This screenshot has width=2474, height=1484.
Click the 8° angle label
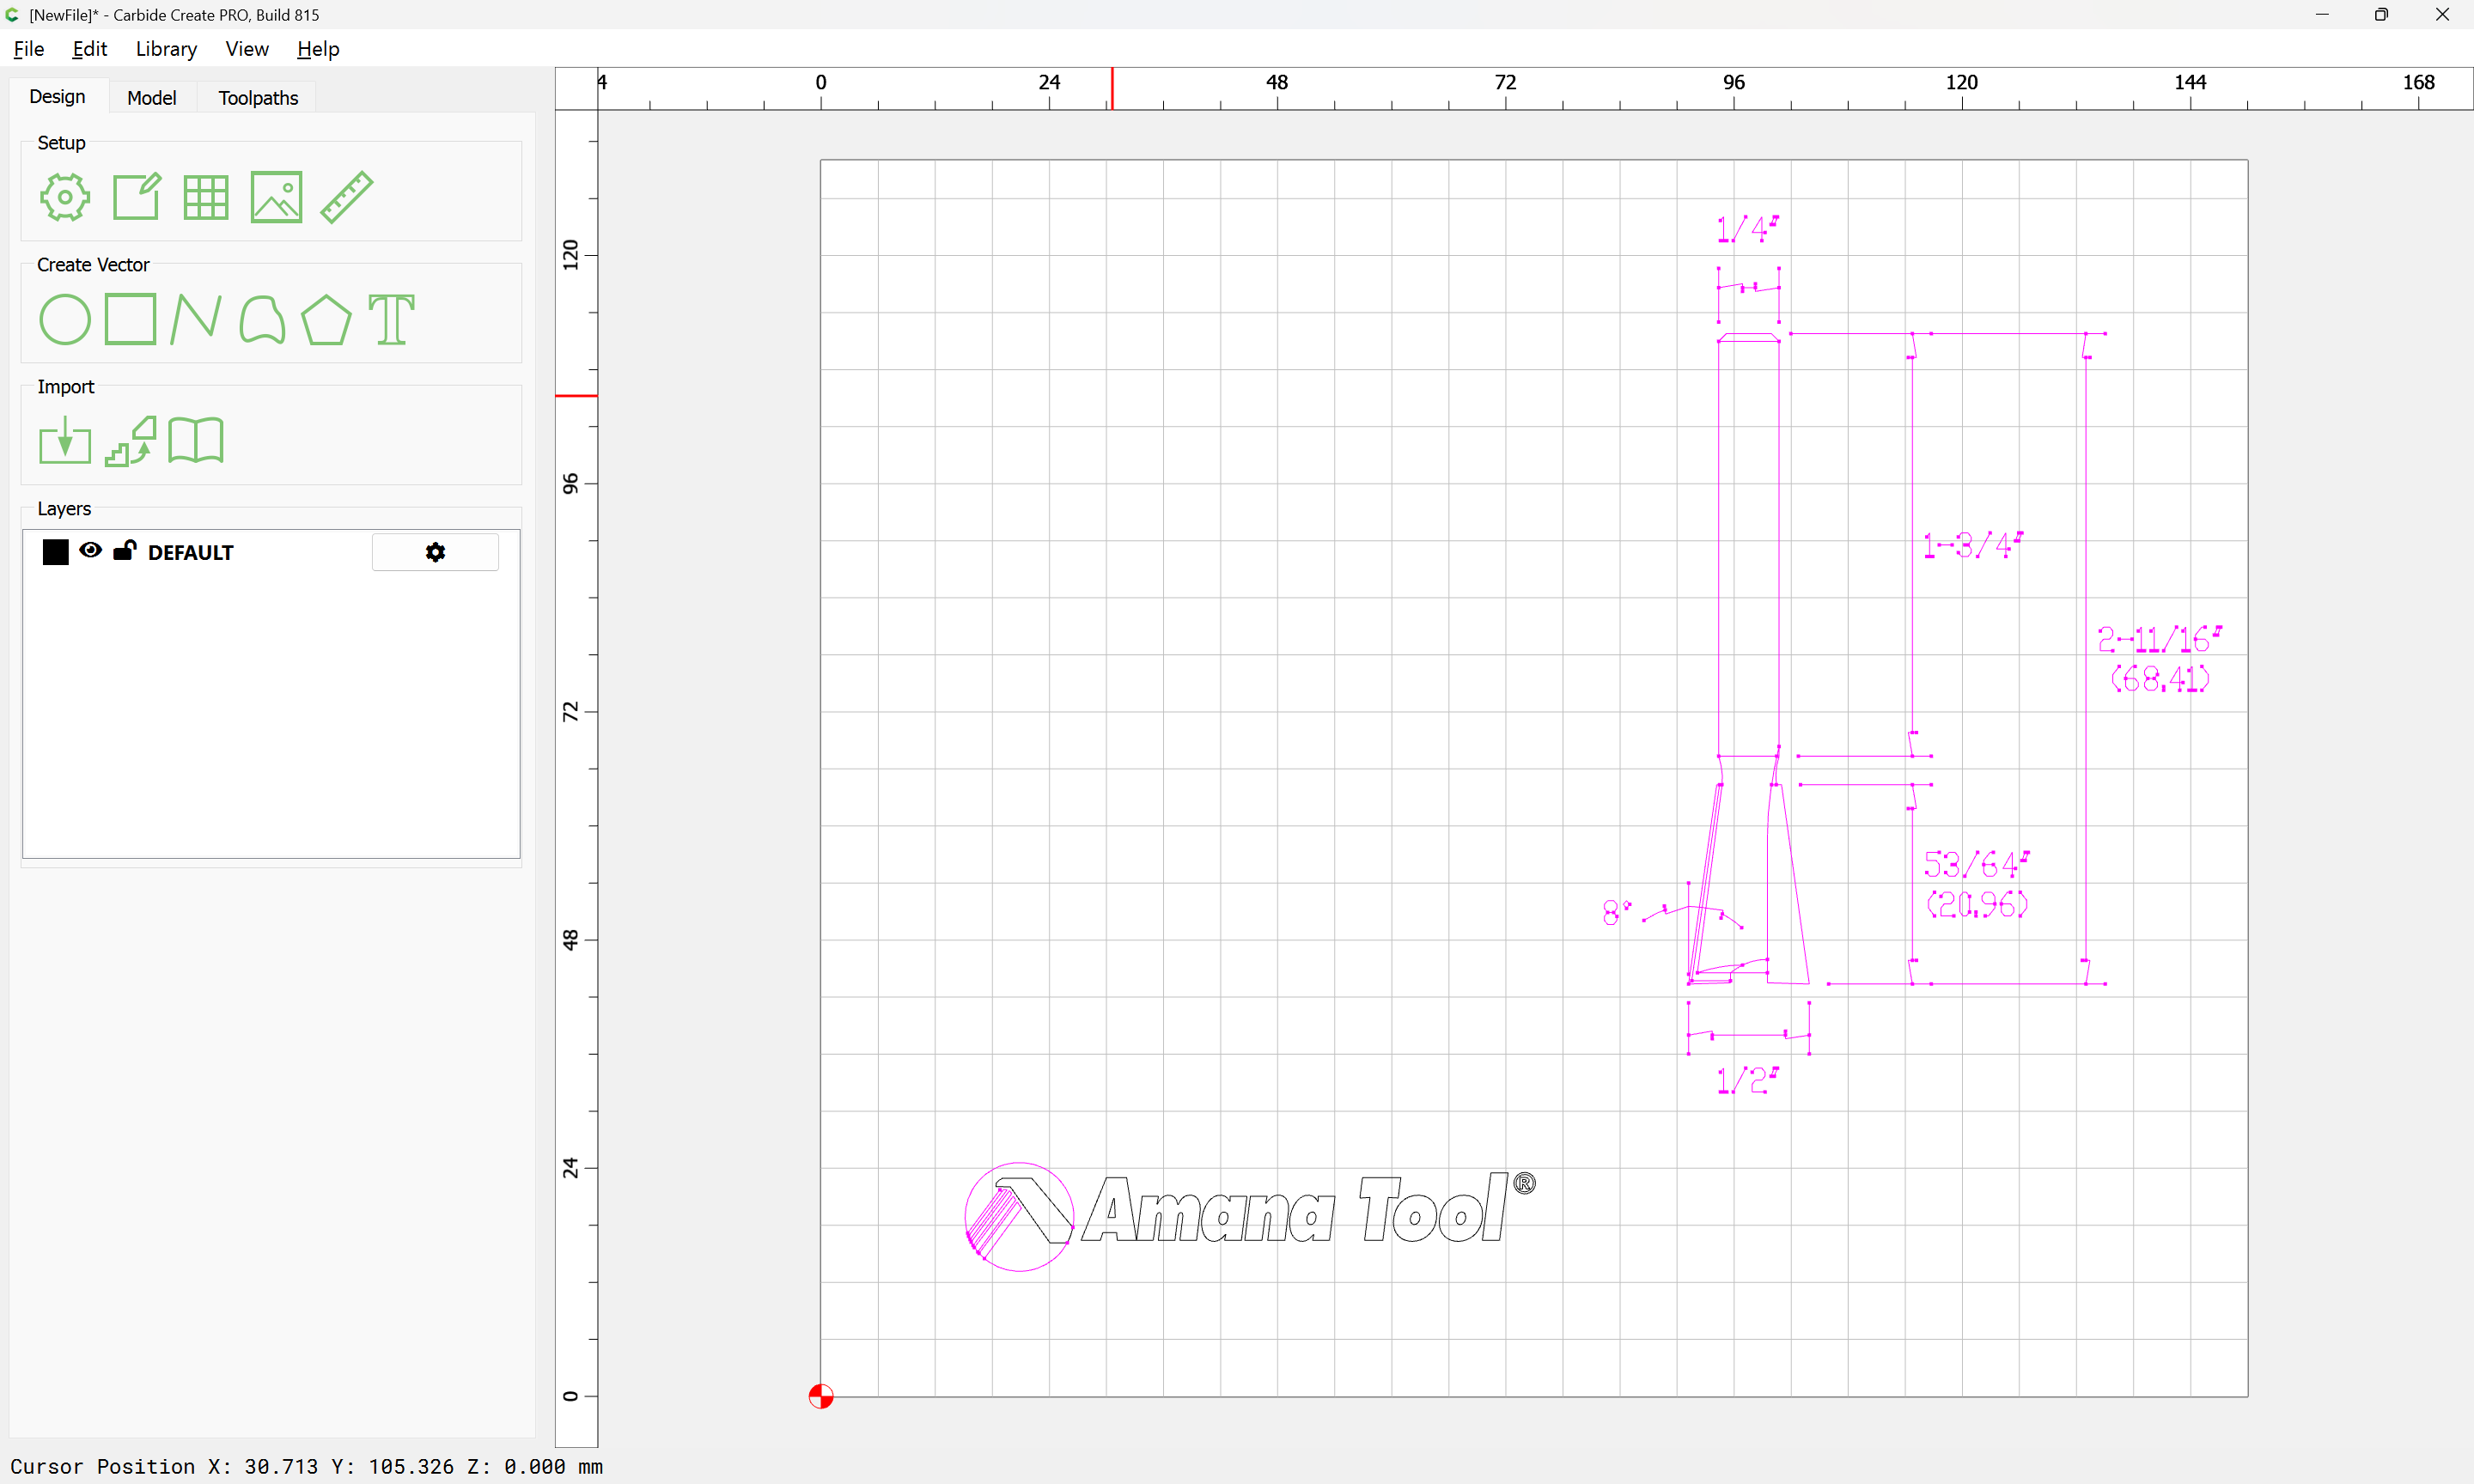coord(1616,912)
